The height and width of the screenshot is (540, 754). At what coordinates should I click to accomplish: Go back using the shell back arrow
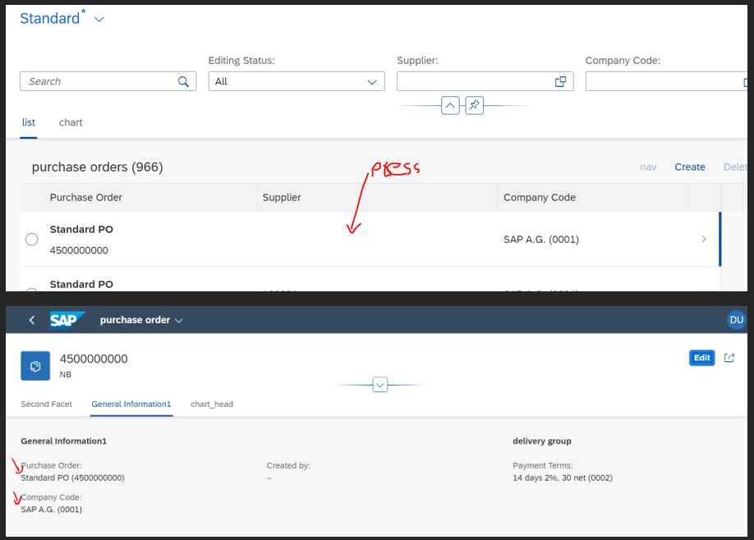pyautogui.click(x=32, y=320)
